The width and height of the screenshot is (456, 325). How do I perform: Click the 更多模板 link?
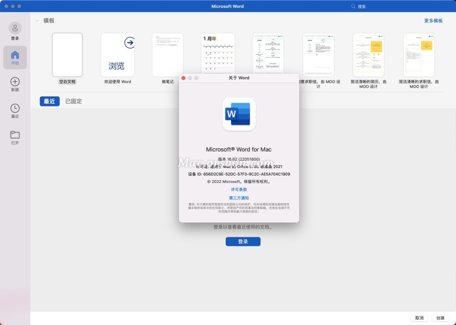coord(432,21)
